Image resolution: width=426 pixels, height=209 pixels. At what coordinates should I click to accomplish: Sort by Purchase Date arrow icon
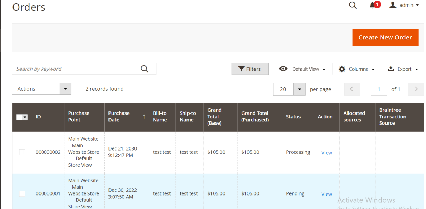[x=144, y=117]
